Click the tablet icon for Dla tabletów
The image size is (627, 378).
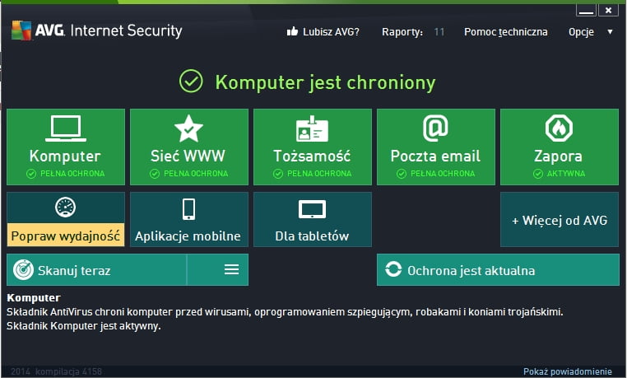(312, 210)
